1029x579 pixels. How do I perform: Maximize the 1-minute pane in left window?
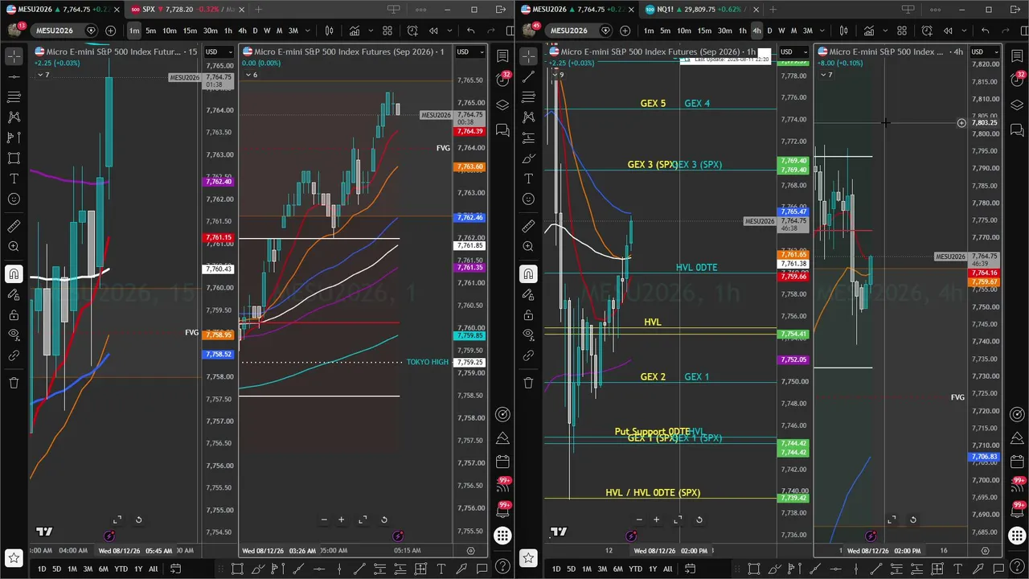point(363,519)
